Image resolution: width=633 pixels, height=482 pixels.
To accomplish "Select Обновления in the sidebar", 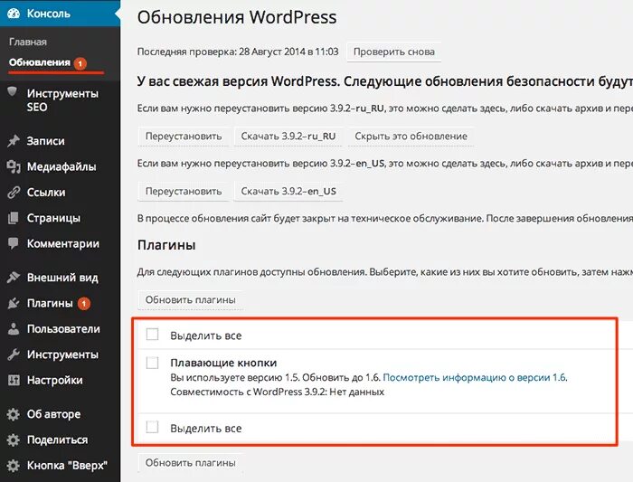I will pos(40,62).
